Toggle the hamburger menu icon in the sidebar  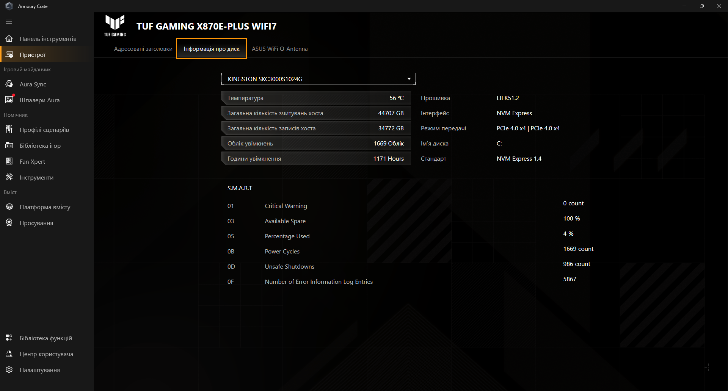pos(9,21)
